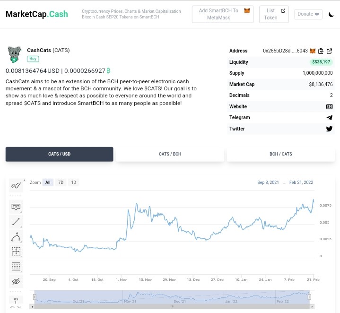
Task: Switch to the CATS / BCH tab
Action: point(170,154)
